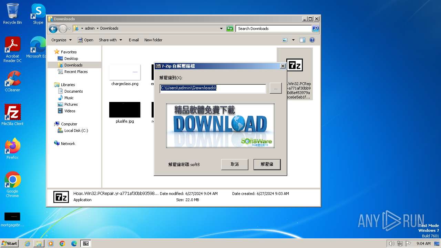The height and width of the screenshot is (248, 441).
Task: Create a New folder from toolbar
Action: 153,40
